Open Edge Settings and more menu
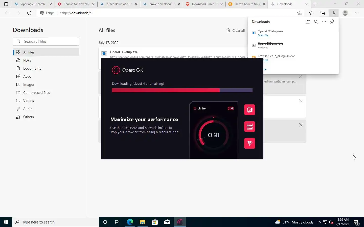 357,13
